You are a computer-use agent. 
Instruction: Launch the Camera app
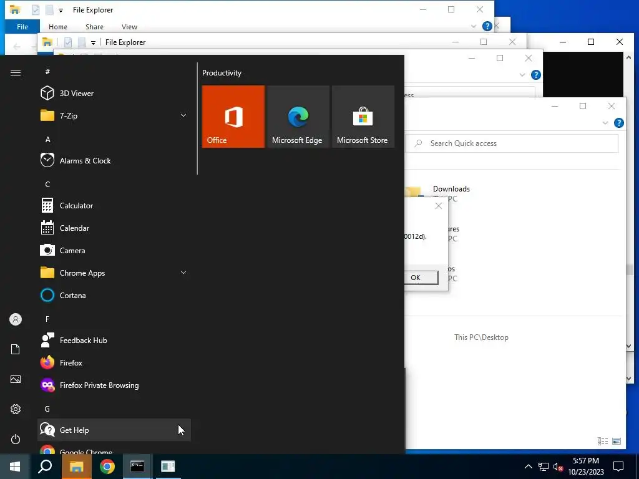[x=114, y=251]
